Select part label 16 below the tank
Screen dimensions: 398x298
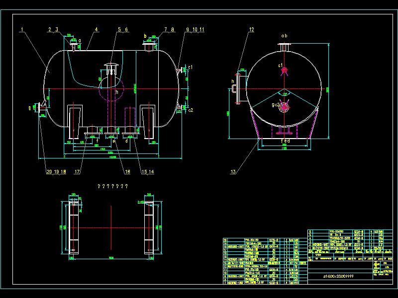coord(127,172)
